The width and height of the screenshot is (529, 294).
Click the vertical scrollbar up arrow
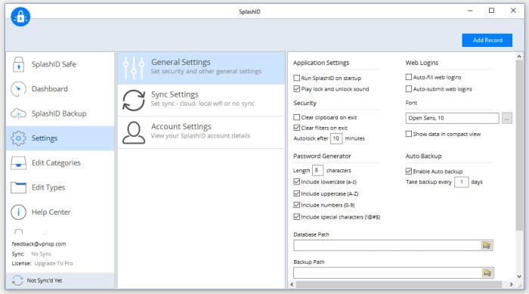pyautogui.click(x=519, y=57)
